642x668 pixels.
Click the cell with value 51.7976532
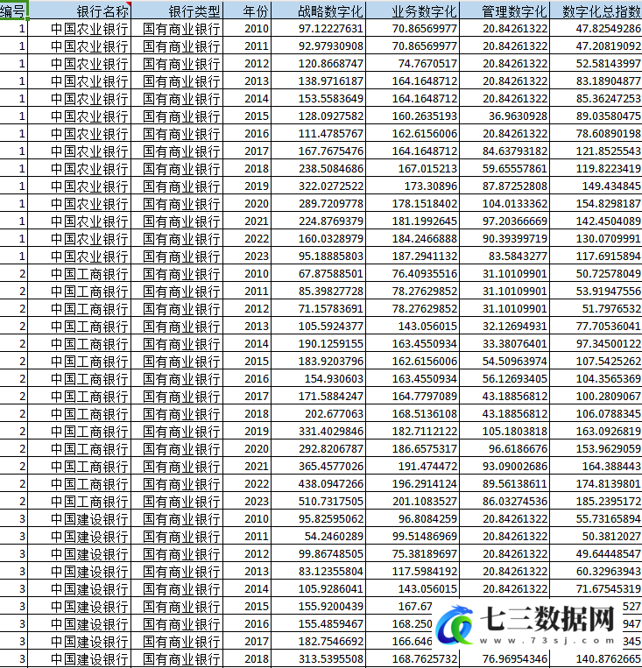(596, 308)
